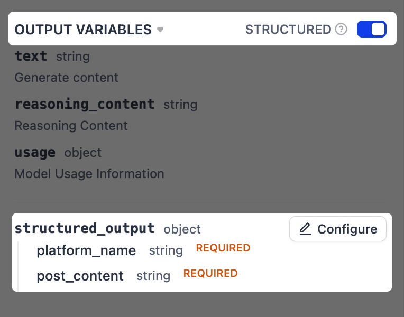Image resolution: width=404 pixels, height=317 pixels.
Task: Click the REQUIRED badge beside platform_name
Action: point(223,248)
